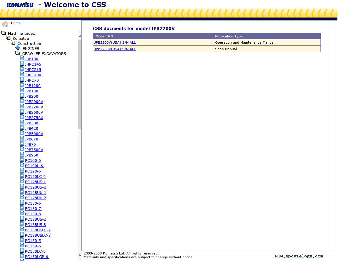Click the Operation and Maintenance Manual cell
The image size is (338, 261).
tap(267, 42)
